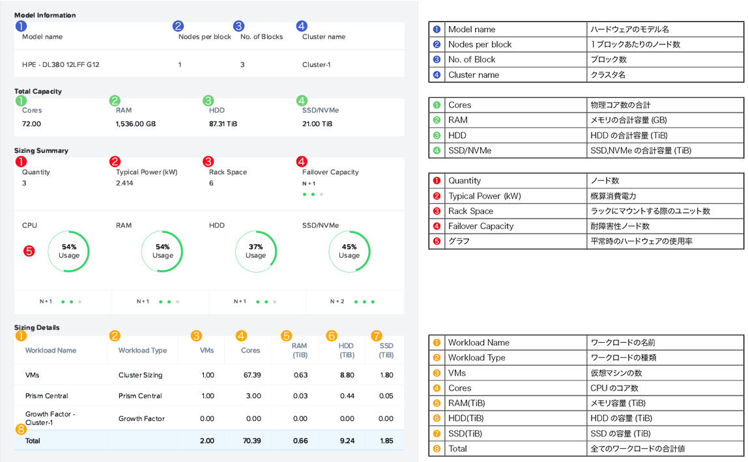The image size is (748, 462).
Task: Select Prism Central in the Workload Name column
Action: [47, 396]
